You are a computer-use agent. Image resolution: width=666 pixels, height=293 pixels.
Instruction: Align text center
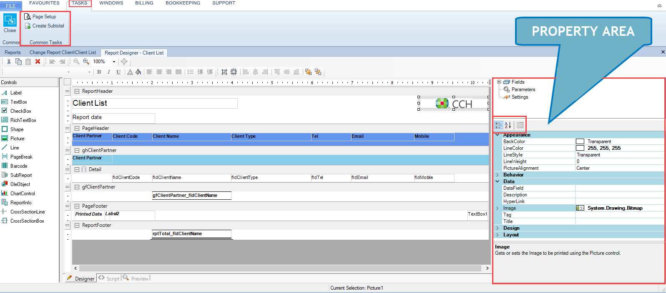[x=159, y=72]
